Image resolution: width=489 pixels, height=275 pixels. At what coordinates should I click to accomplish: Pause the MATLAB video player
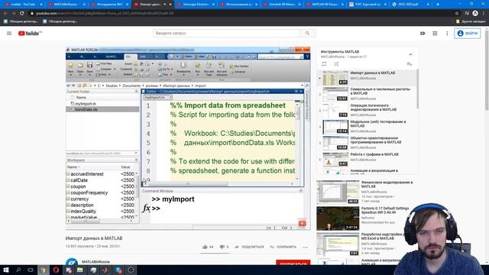pos(188,139)
